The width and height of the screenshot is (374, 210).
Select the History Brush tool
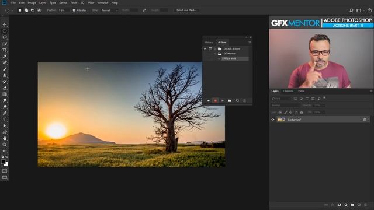click(x=5, y=82)
